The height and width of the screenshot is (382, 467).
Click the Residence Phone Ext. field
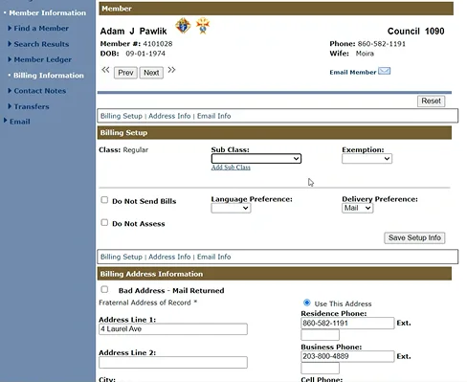pyautogui.click(x=320, y=335)
